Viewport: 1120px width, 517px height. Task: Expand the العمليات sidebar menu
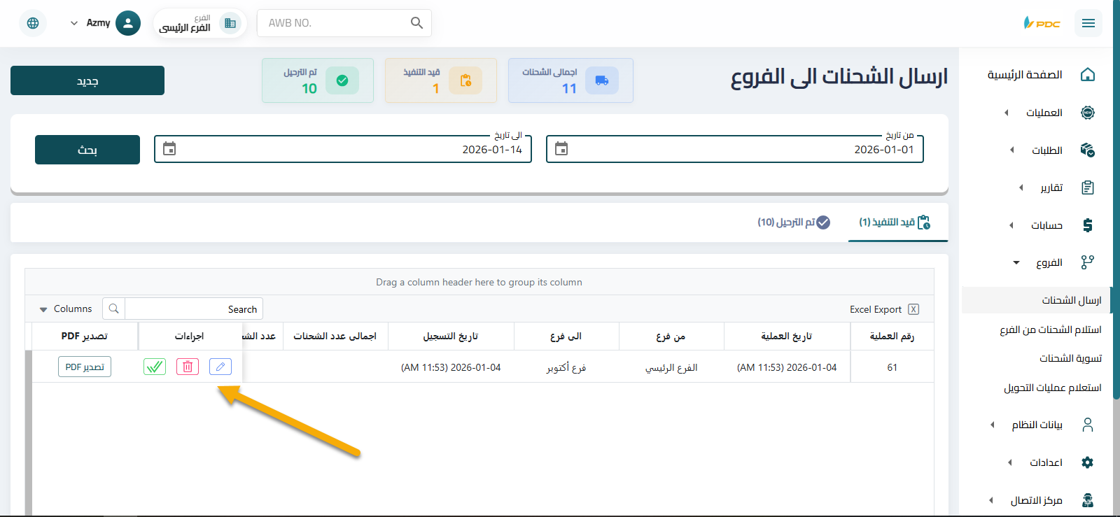[x=1044, y=113]
